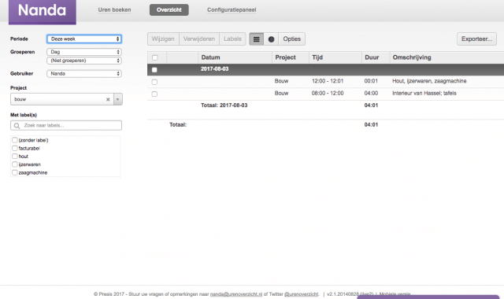Click the Verwijderen button
Screen dimensions: 504x299
pyautogui.click(x=199, y=39)
